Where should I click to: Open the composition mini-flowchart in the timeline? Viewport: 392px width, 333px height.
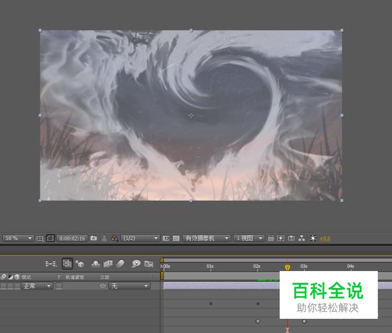(51, 264)
